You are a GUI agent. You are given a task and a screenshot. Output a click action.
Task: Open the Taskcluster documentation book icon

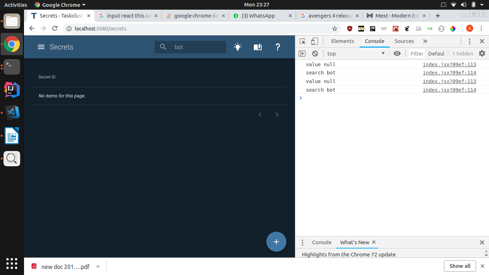point(258,47)
